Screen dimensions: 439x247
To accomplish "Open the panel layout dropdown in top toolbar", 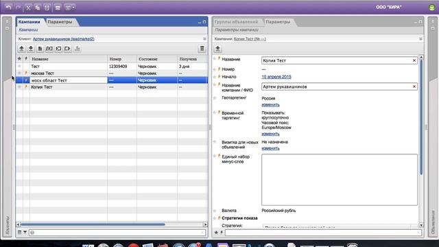I will tap(70, 8).
